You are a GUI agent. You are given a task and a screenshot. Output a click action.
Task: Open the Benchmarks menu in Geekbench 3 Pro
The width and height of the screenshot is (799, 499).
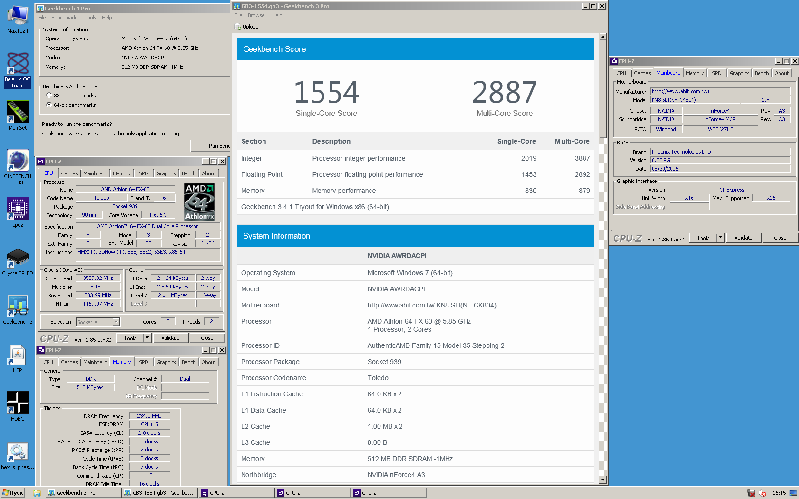tap(65, 18)
